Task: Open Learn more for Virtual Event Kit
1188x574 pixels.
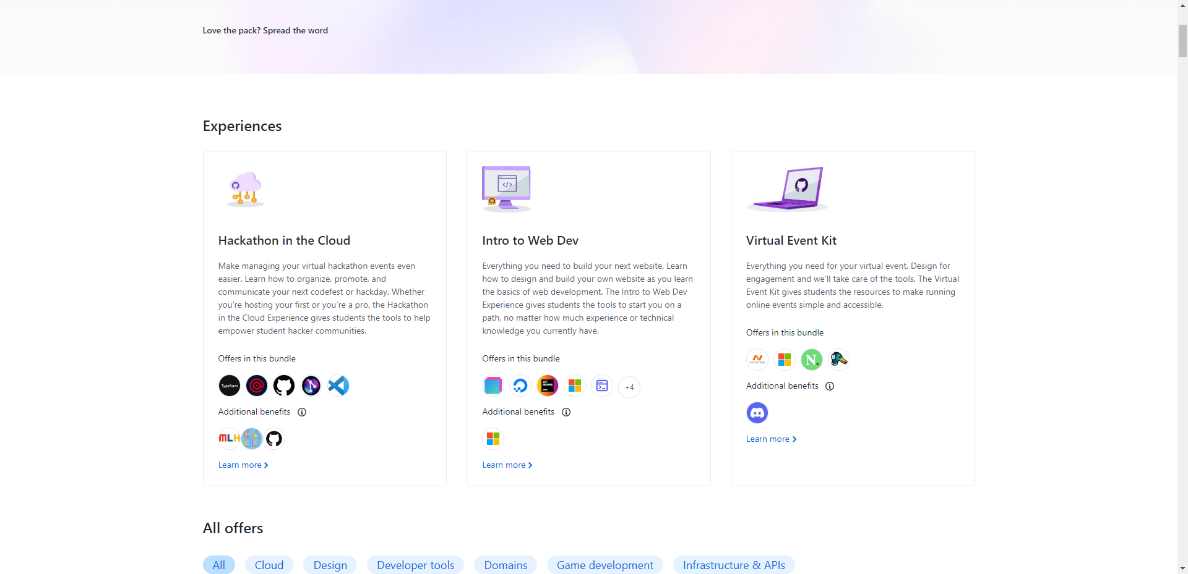Action: click(x=771, y=439)
